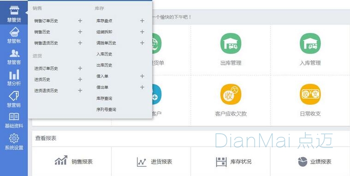Open the 基础资料 book module
The width and height of the screenshot is (350, 176).
pyautogui.click(x=14, y=120)
